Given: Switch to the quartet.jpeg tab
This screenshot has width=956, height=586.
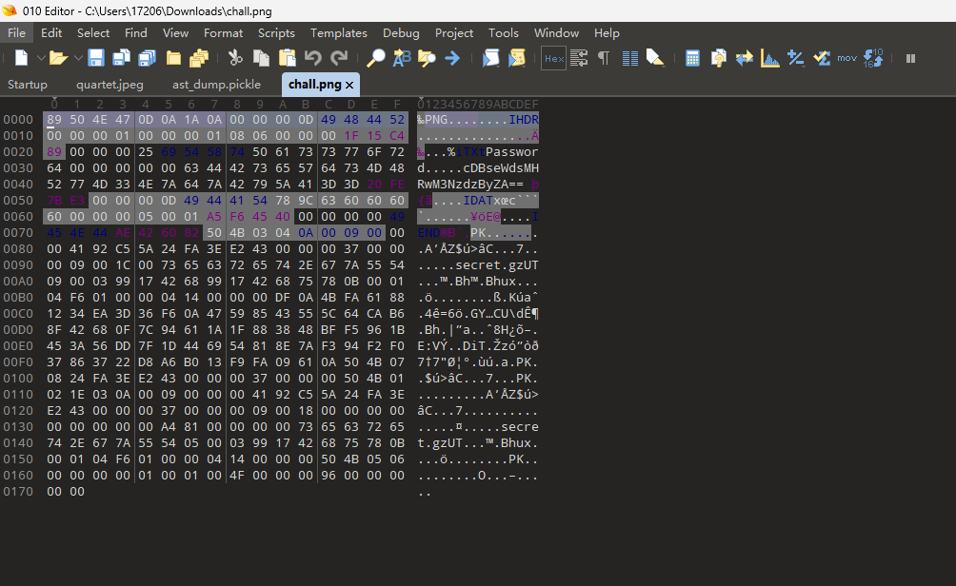Looking at the screenshot, I should (110, 84).
